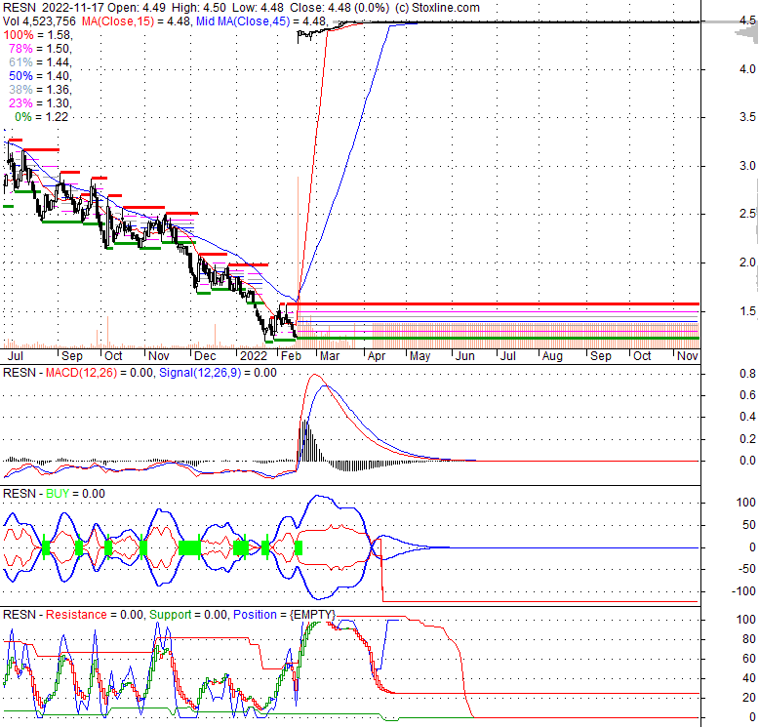The image size is (759, 728).
Task: Click the Close: 4.48 (0.0%) value
Action: [340, 8]
